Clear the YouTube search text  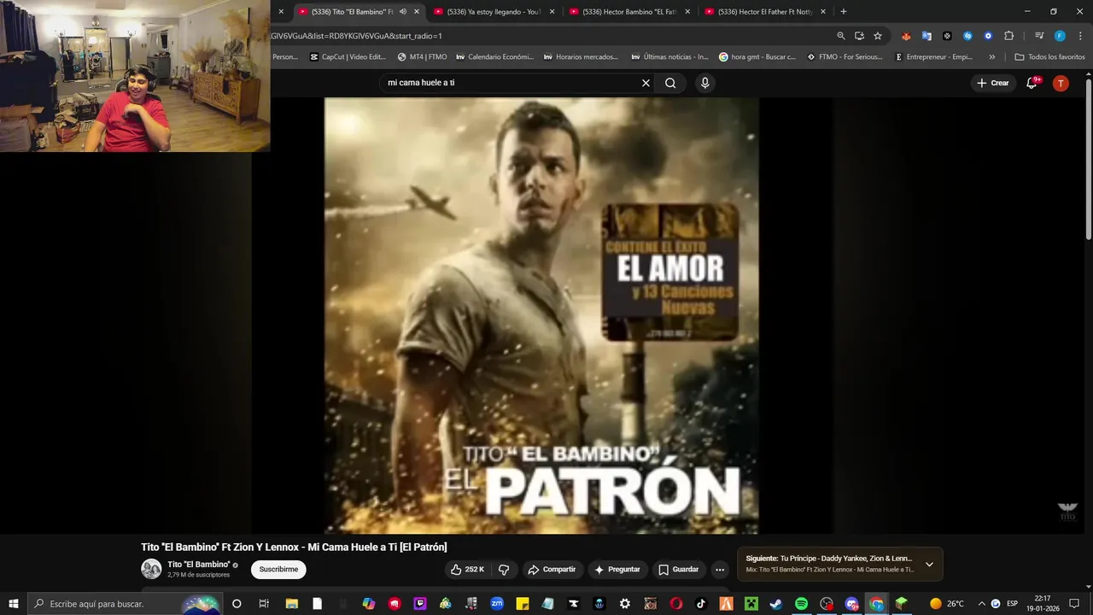[x=646, y=83]
